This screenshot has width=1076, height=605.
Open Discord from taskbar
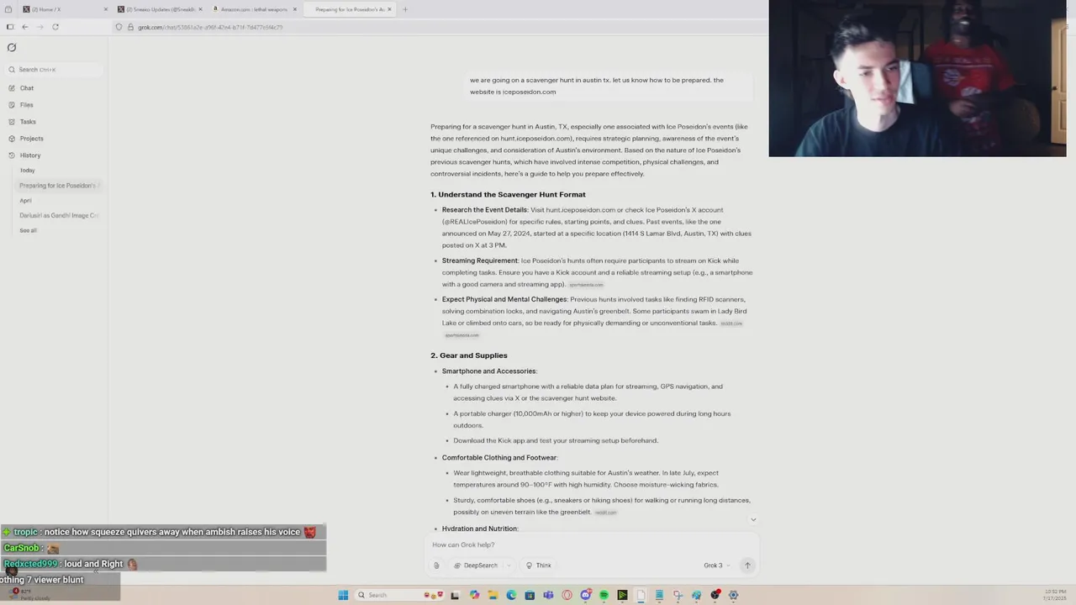pyautogui.click(x=586, y=595)
